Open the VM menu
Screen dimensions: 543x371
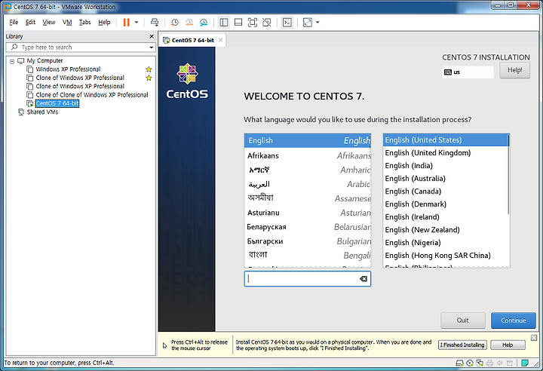(67, 23)
